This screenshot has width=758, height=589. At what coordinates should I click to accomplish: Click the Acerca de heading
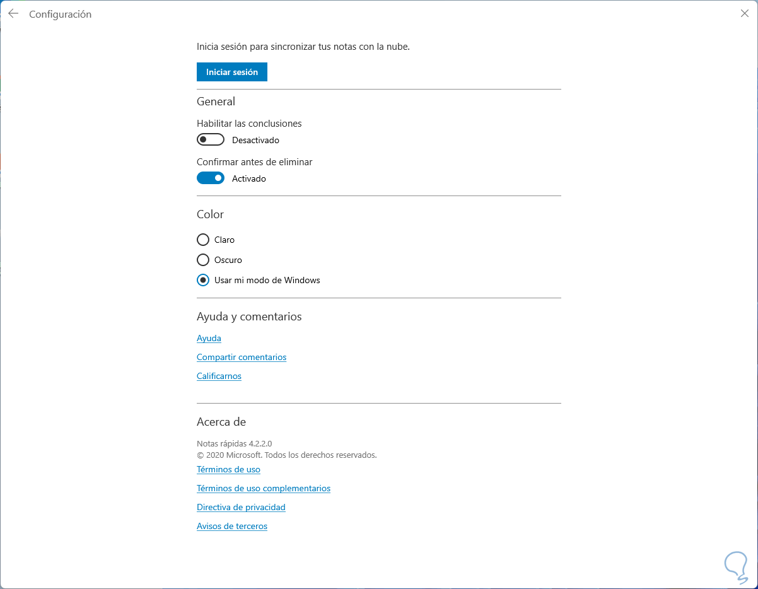[x=221, y=421]
